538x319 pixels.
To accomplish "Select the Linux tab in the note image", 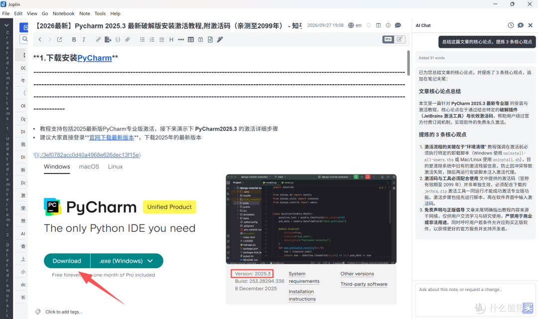I will [x=115, y=166].
